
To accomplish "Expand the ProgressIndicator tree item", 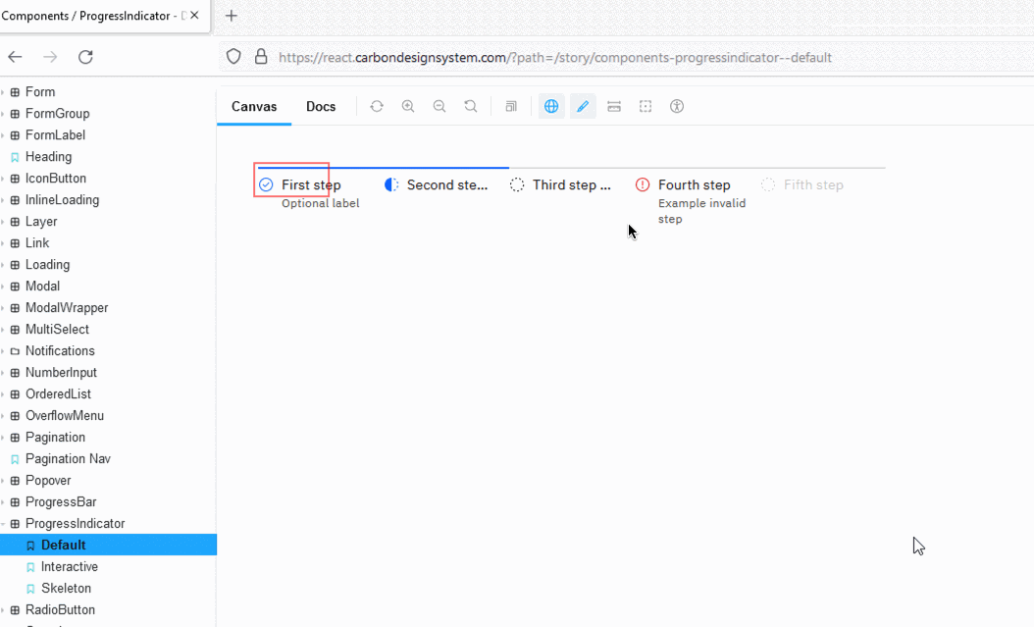I will tap(78, 523).
